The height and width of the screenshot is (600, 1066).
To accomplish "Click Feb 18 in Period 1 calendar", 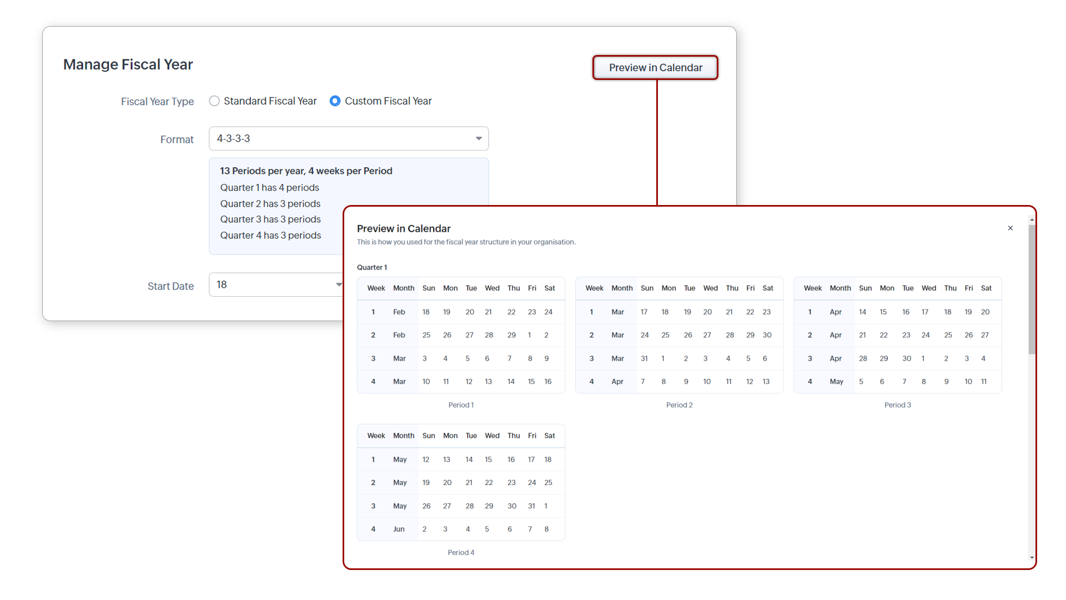I will tap(426, 312).
